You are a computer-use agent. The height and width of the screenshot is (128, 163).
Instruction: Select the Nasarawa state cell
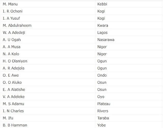point(106,40)
